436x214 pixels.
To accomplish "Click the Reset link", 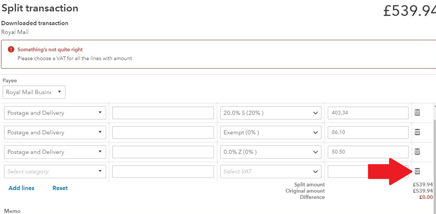I will pyautogui.click(x=60, y=188).
